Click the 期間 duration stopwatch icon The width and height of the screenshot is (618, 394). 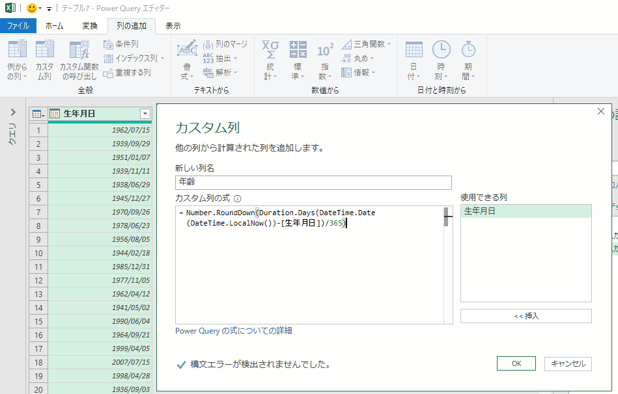point(468,51)
